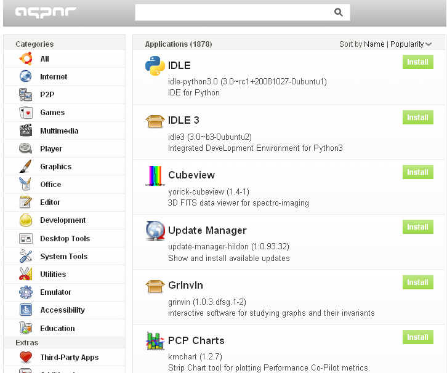This screenshot has width=447, height=373.
Task: Click "yorick-cubeview (1.4-1)" package text
Action: (x=209, y=192)
